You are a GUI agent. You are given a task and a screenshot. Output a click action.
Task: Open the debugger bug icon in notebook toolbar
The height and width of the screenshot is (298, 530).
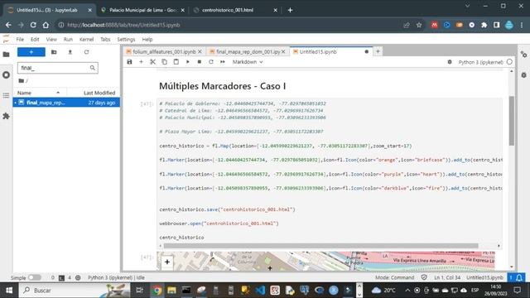coord(450,62)
